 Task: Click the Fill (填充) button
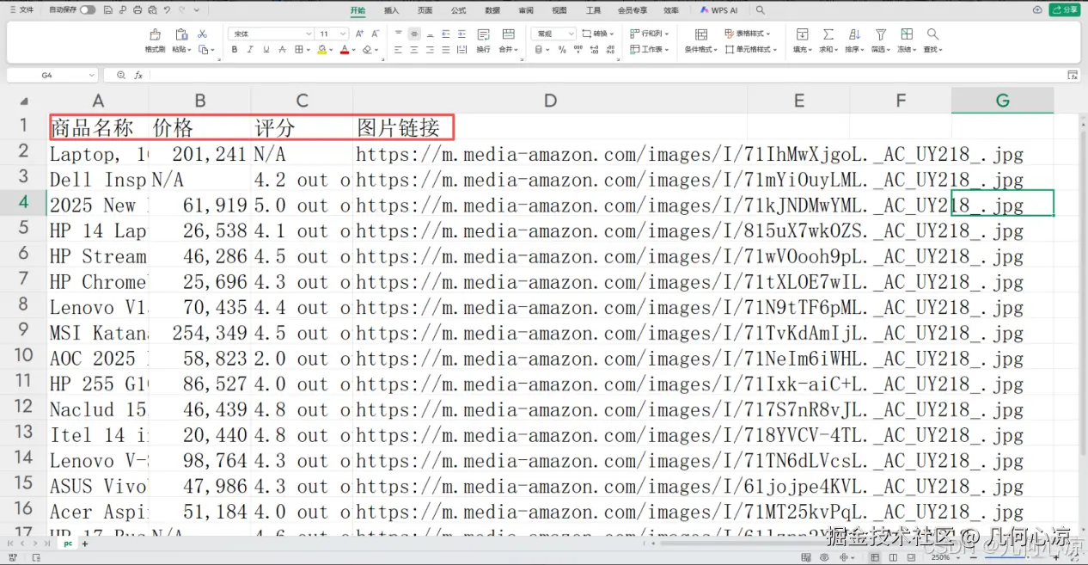click(x=803, y=40)
